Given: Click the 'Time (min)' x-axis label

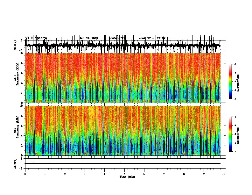Looking at the screenshot, I should [127, 177].
